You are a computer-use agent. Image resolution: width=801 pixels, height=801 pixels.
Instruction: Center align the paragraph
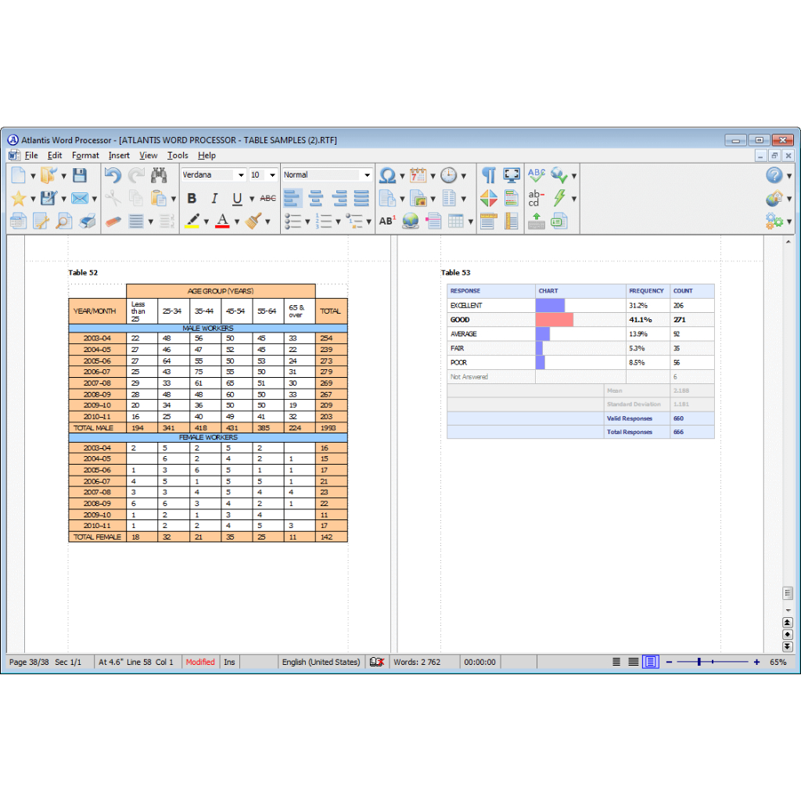[x=316, y=198]
